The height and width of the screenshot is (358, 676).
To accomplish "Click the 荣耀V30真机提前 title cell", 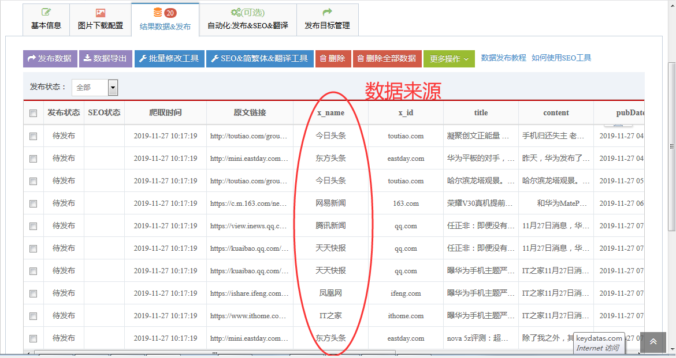I will pos(480,203).
